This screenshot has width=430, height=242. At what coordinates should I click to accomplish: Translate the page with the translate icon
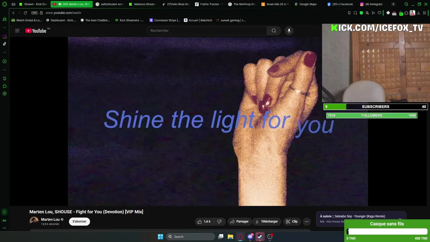pos(367,13)
